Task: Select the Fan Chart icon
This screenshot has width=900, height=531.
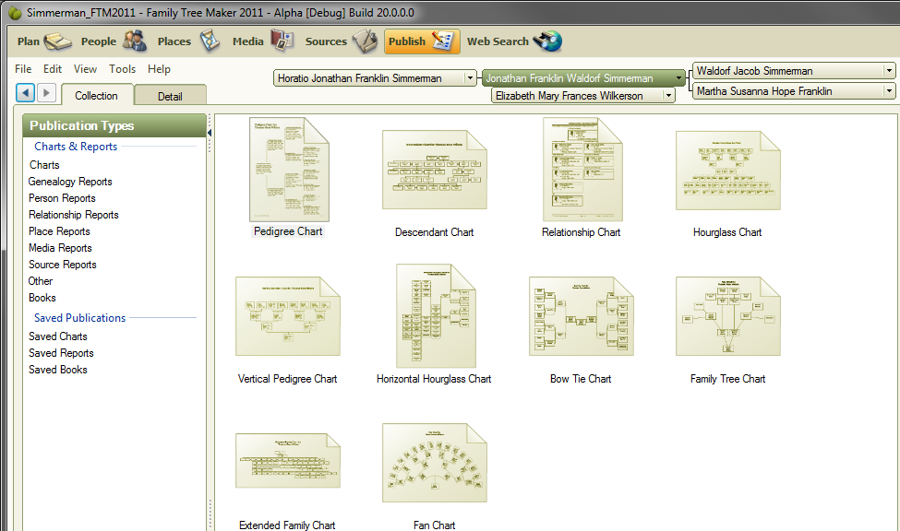Action: click(x=435, y=463)
